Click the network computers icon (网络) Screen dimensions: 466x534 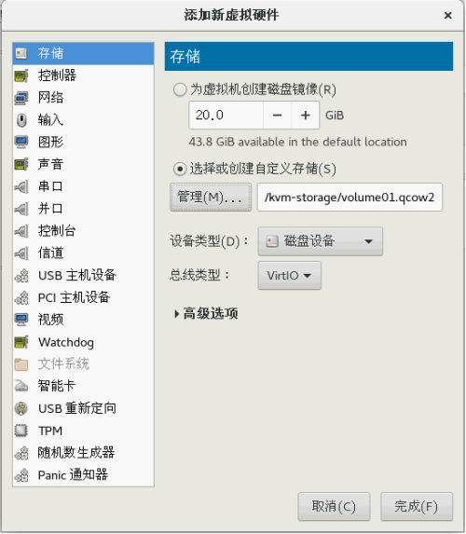click(21, 98)
